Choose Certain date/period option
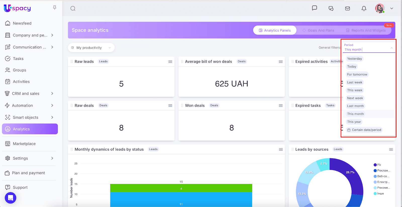 click(x=364, y=130)
